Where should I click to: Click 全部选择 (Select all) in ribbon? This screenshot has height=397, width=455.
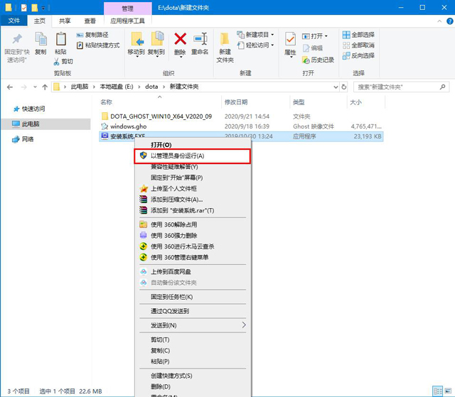click(360, 34)
